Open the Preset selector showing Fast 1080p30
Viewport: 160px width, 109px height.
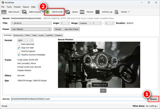(x=31, y=29)
